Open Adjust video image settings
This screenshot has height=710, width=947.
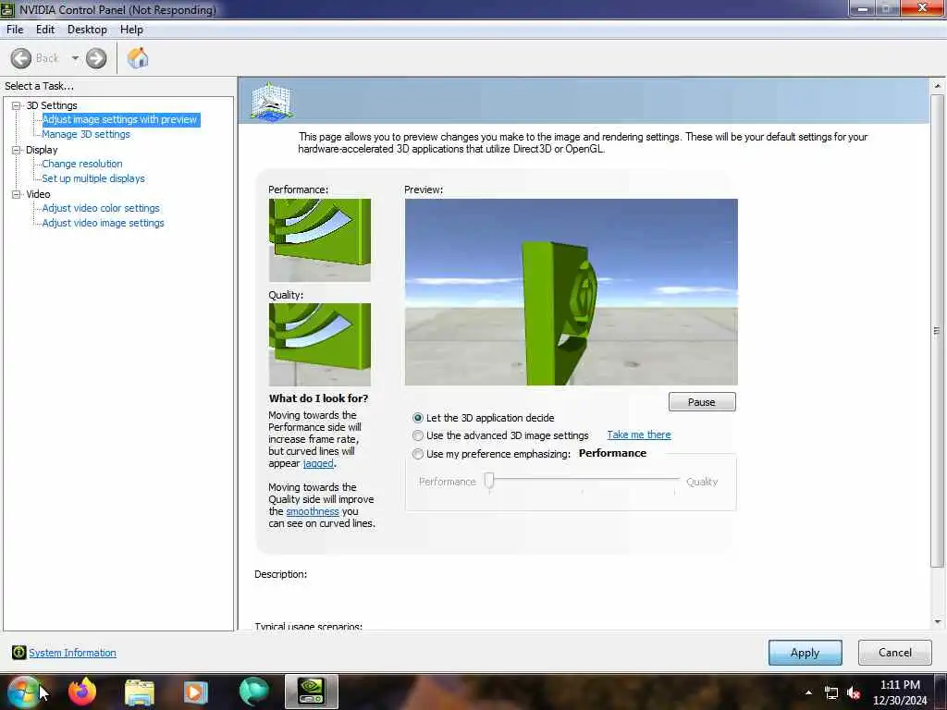point(104,223)
